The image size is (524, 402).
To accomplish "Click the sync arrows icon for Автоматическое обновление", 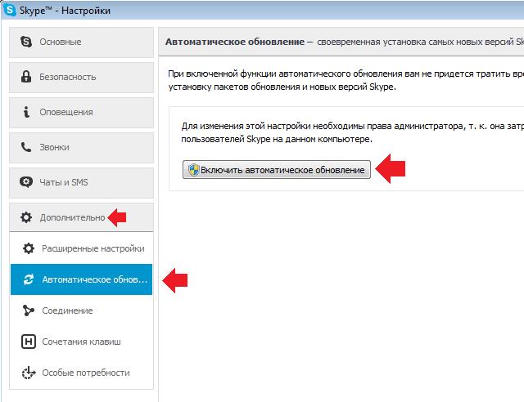I will 29,279.
